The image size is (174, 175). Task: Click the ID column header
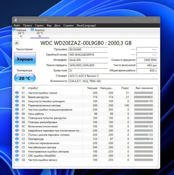tap(23, 88)
